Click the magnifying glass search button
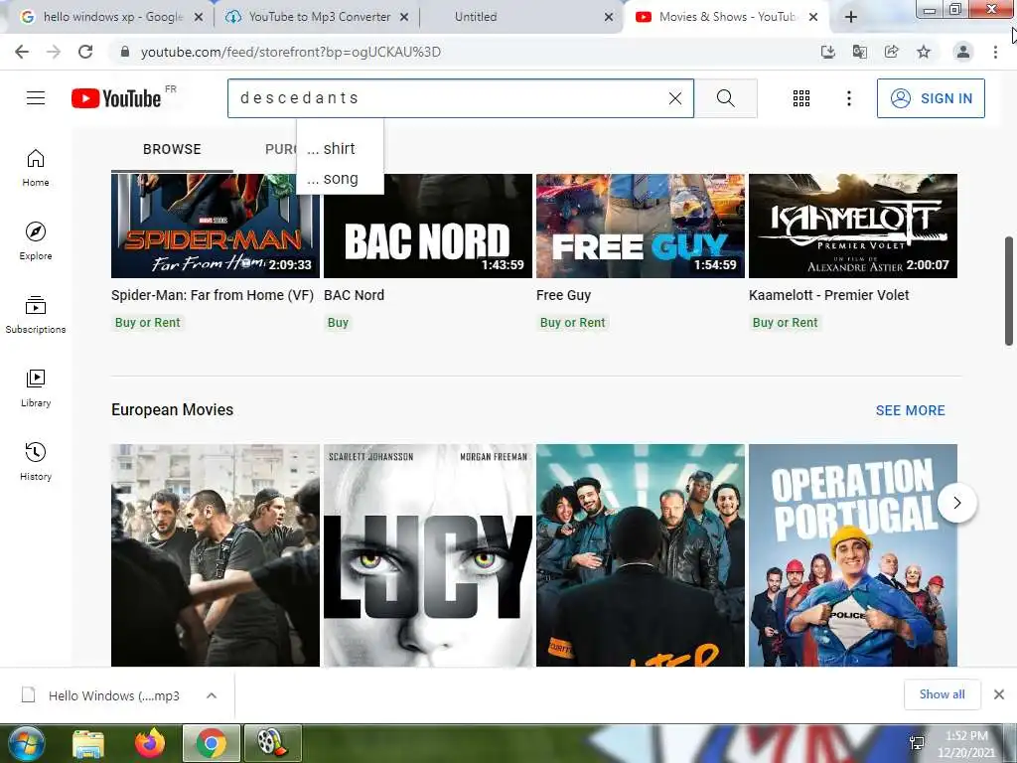 pyautogui.click(x=726, y=98)
